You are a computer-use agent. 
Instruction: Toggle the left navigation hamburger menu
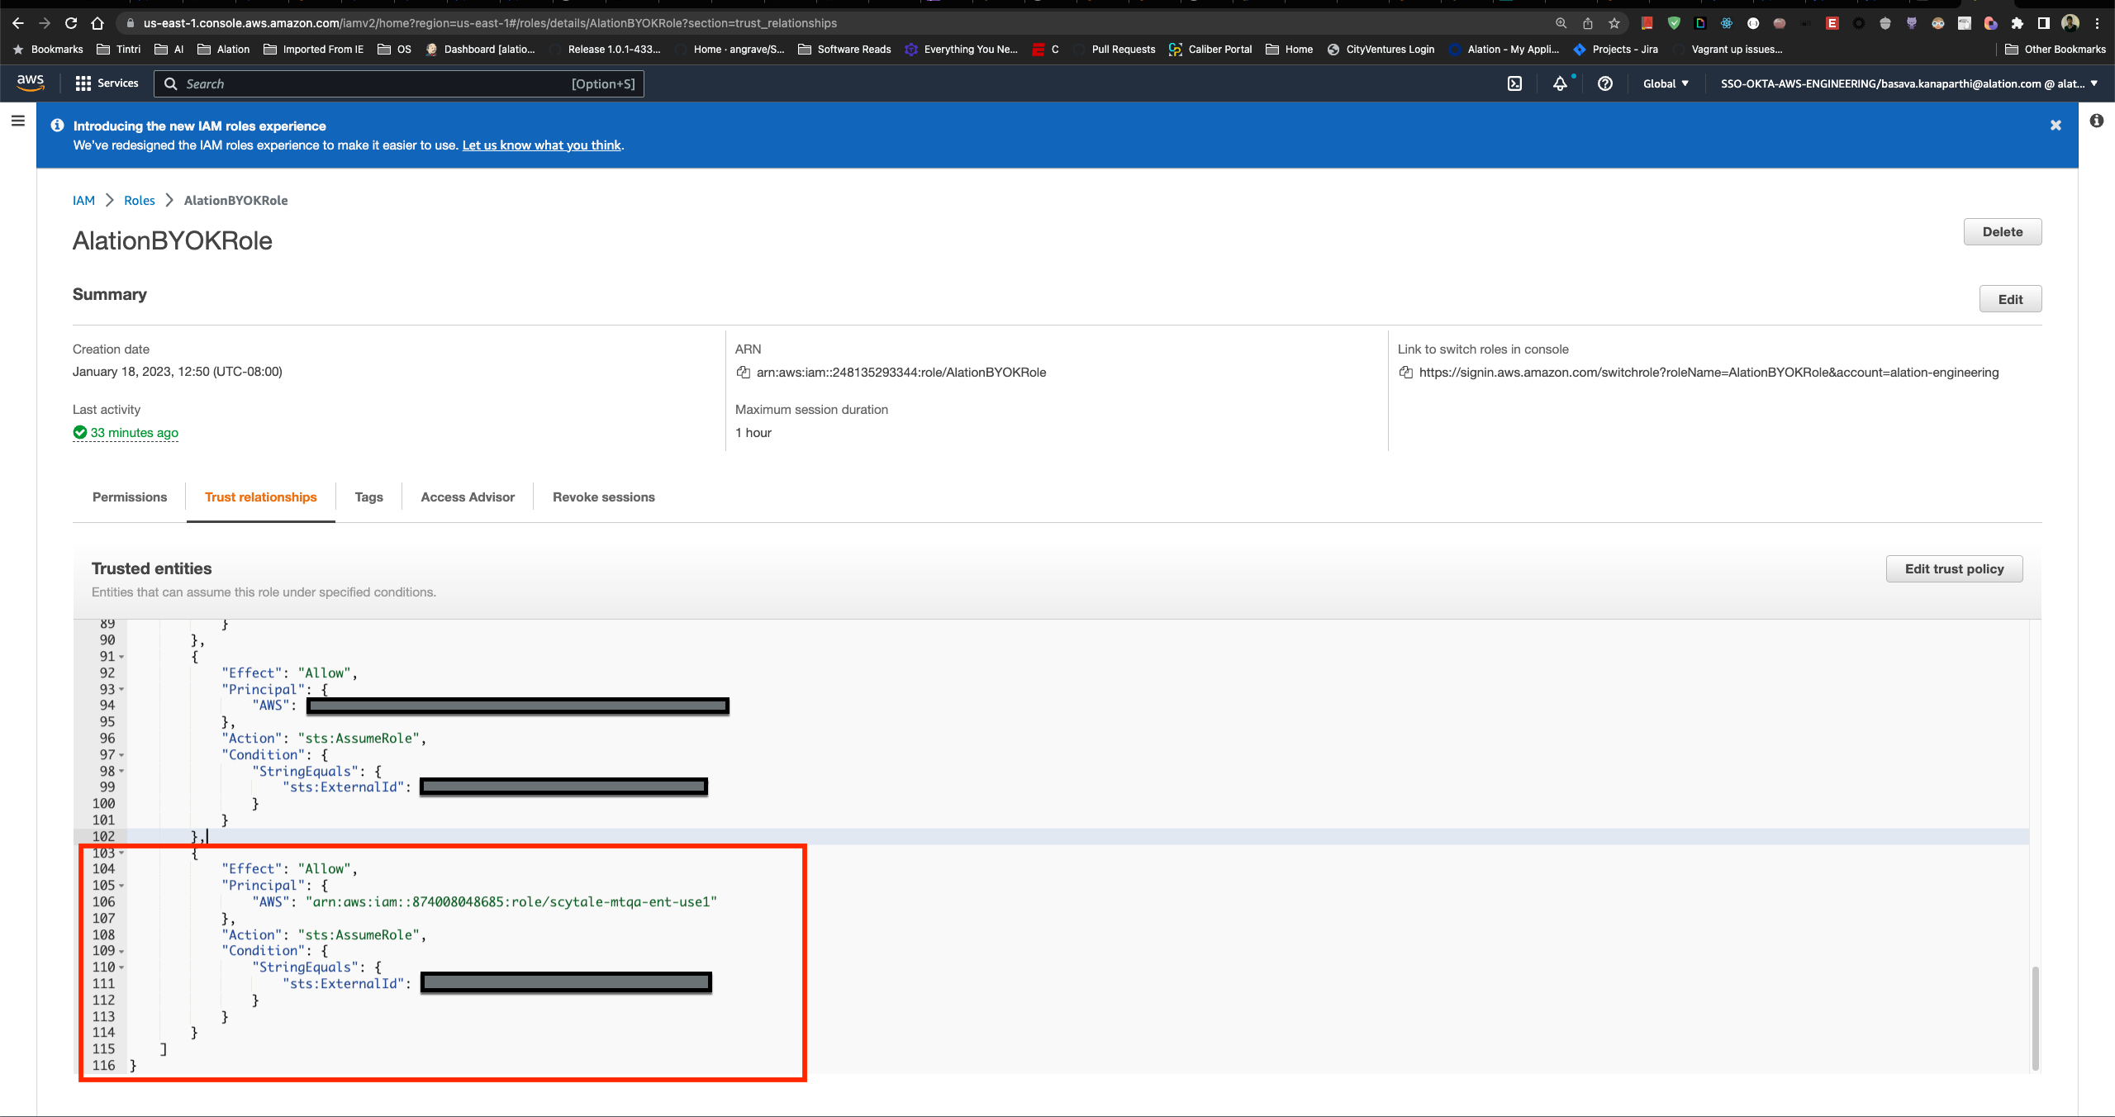tap(18, 121)
